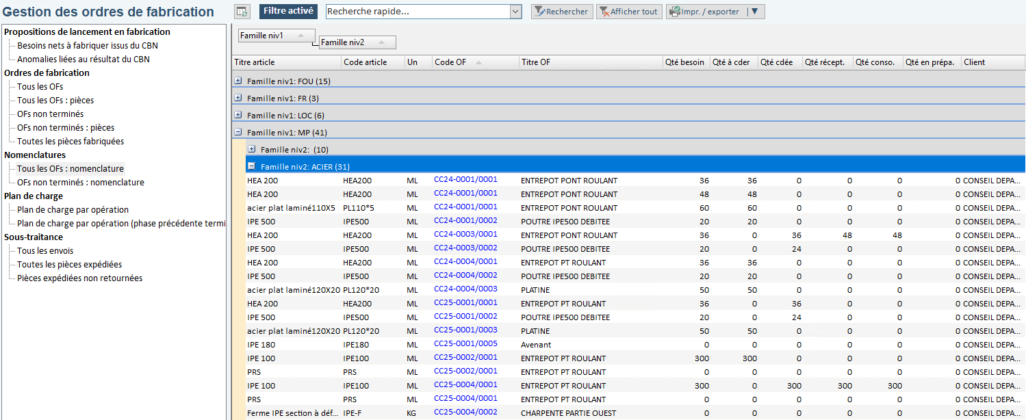Click the clear-filter icon on Afficher tout

coord(605,11)
